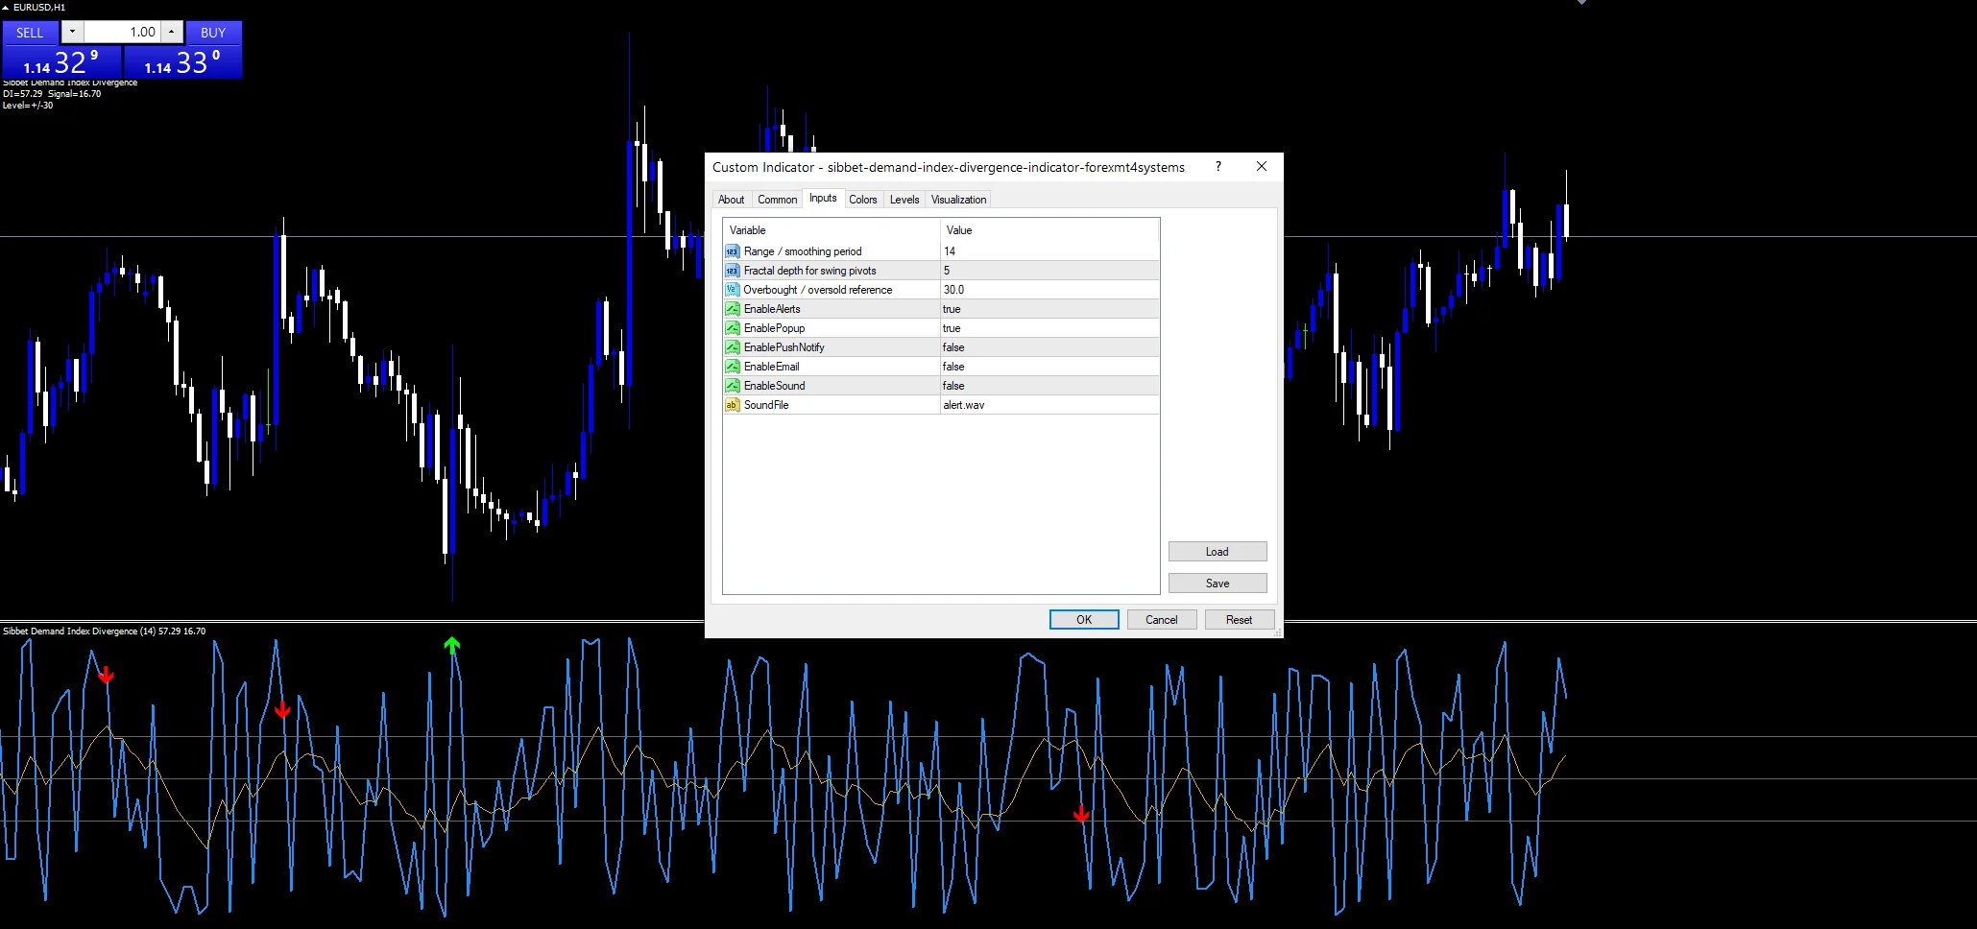
Task: Click leftmost red down arrow in indicator
Action: pos(107,676)
